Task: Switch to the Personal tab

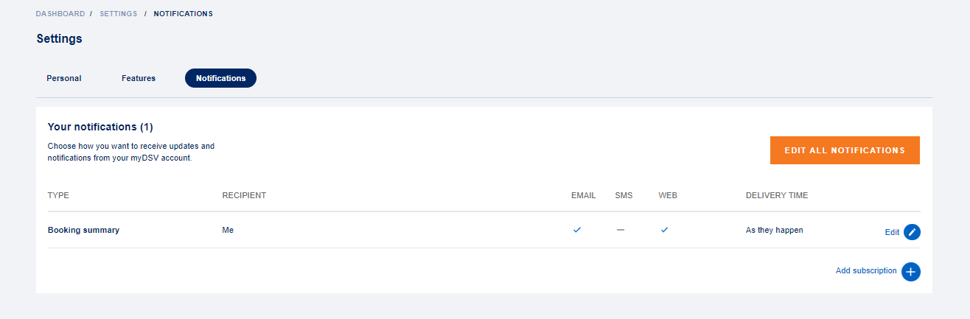Action: 64,78
